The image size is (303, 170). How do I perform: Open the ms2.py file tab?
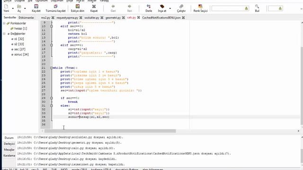pos(45,17)
